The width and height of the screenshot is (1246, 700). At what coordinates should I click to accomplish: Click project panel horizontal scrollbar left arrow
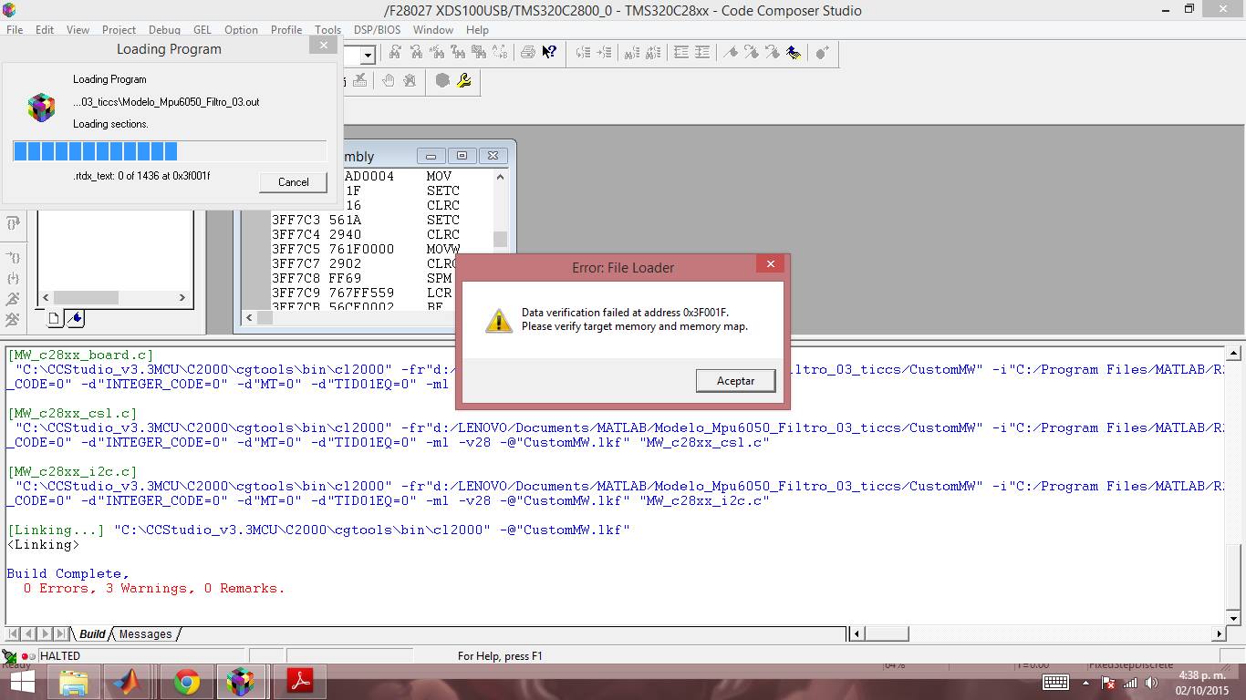(46, 297)
